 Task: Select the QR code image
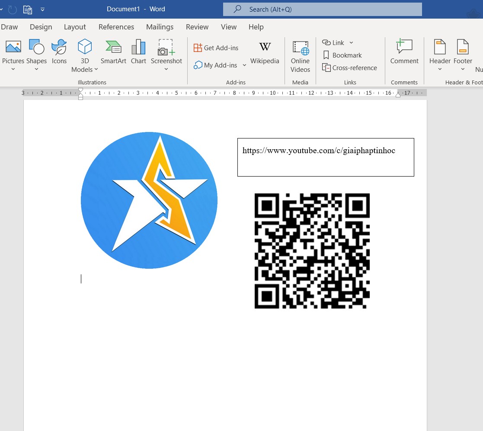tap(312, 251)
